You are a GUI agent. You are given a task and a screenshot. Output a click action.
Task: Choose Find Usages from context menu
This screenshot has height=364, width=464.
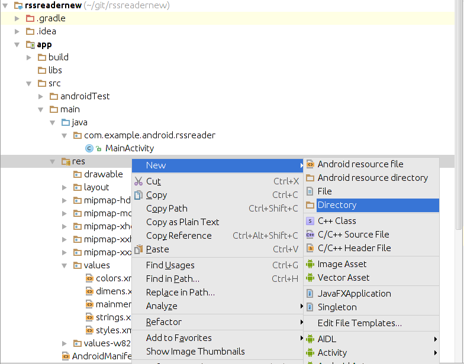pyautogui.click(x=217, y=265)
